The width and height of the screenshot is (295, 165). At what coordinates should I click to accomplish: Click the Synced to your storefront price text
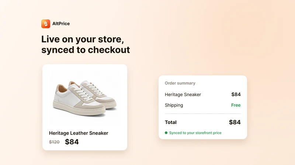[195, 133]
